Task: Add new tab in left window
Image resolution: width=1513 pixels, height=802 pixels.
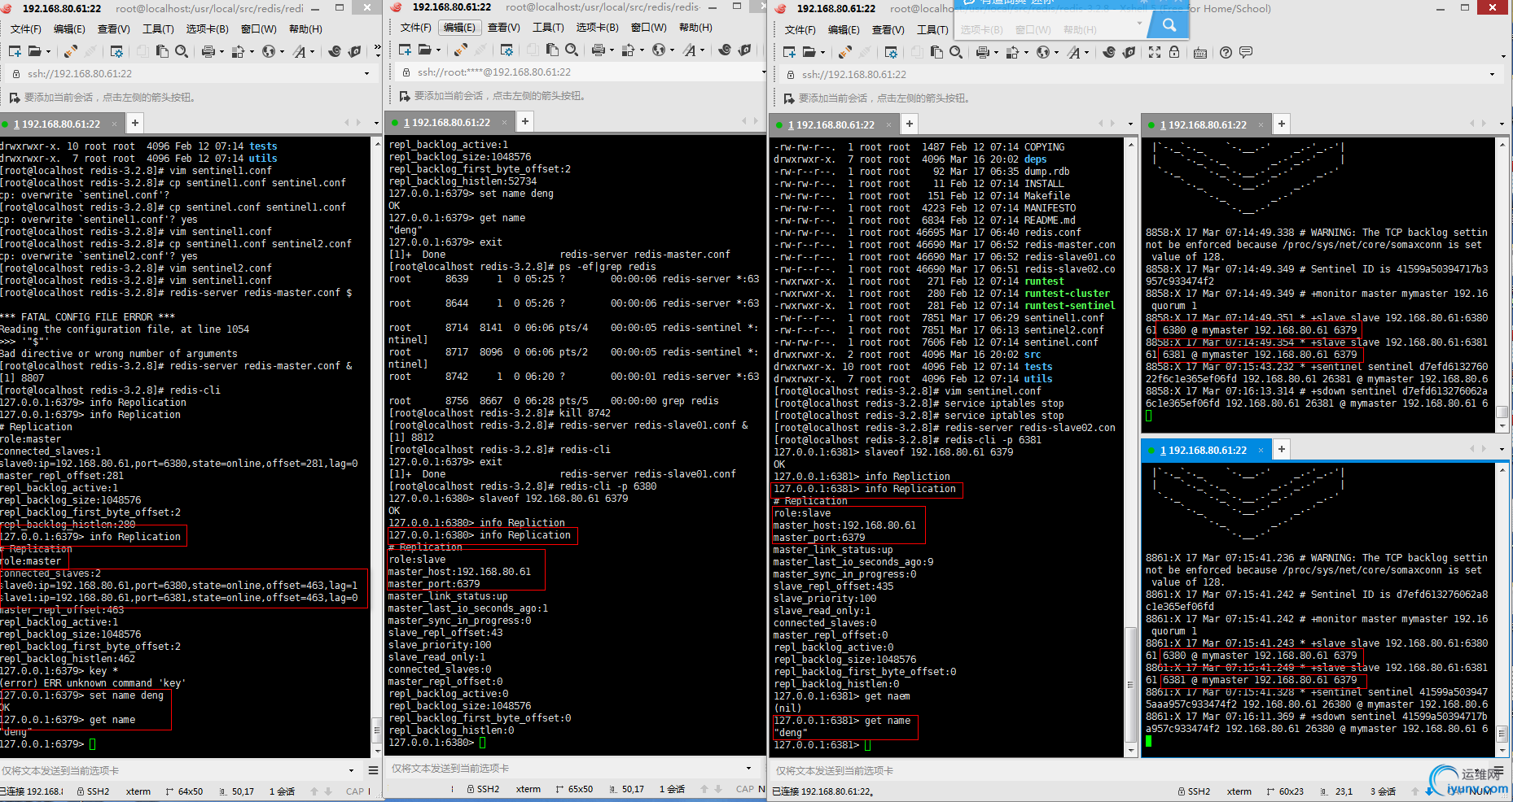Action: (x=135, y=123)
